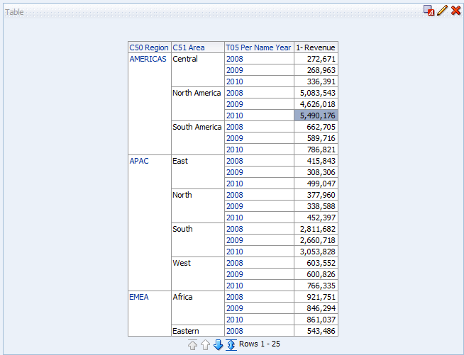Select the 3,053,828 revenue value
Image resolution: width=464 pixels, height=355 pixels.
point(316,252)
